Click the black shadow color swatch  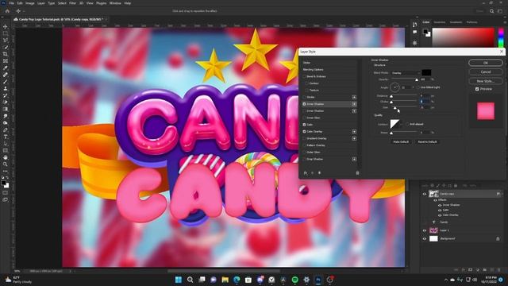pos(426,72)
